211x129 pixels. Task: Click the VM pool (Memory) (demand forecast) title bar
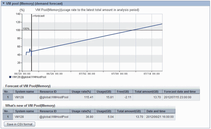(x=105, y=4)
